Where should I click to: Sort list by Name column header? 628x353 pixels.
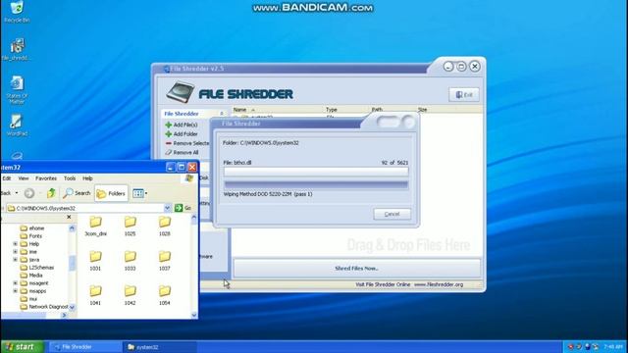[239, 110]
